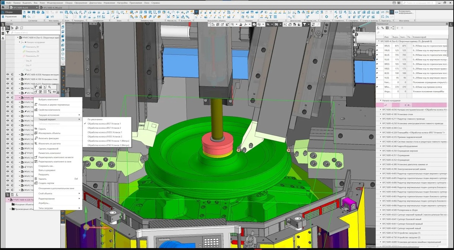
Task: Click the undo arrow icon
Action: coord(30,17)
